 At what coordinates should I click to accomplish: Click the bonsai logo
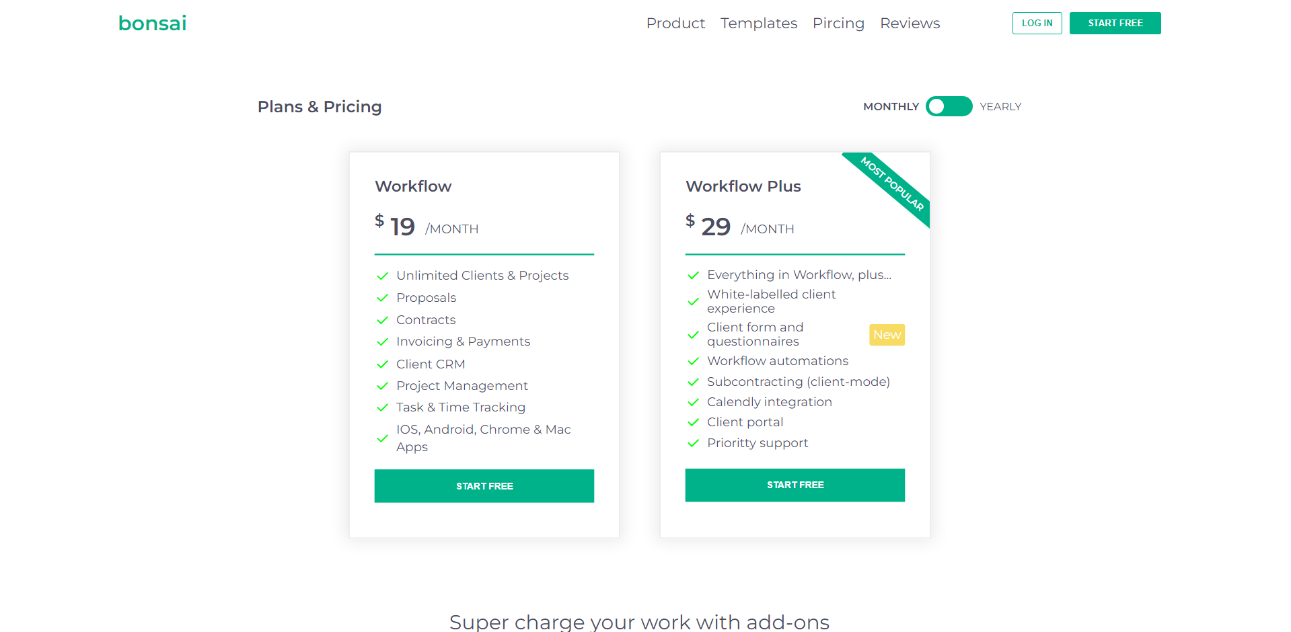click(x=152, y=24)
